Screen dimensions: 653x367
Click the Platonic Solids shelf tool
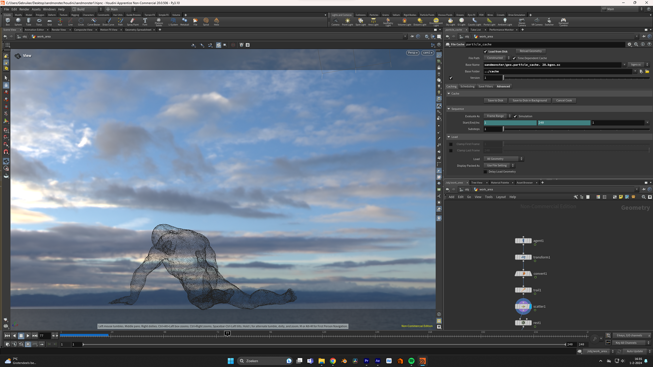159,22
